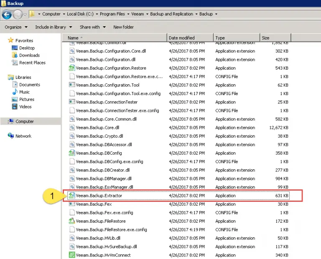Select Favorites star icon in sidebar
The height and width of the screenshot is (259, 321).
tap(10, 40)
